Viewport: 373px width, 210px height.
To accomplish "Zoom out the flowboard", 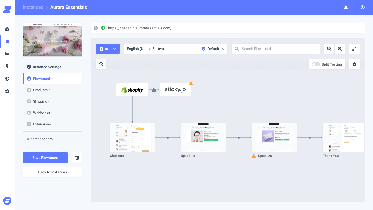I will tap(329, 49).
